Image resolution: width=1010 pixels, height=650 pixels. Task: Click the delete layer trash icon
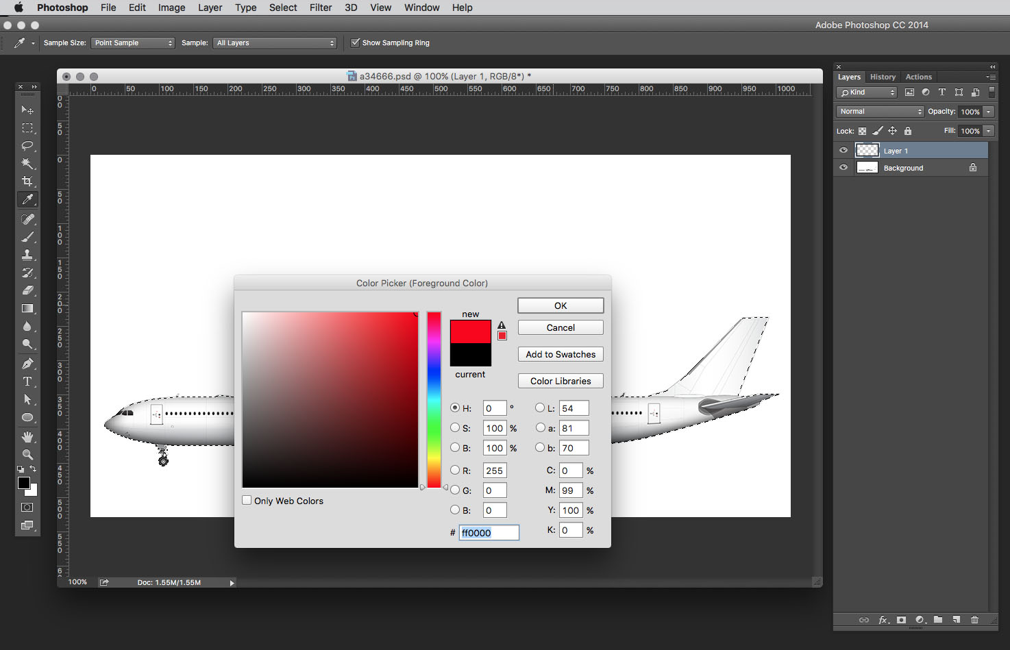point(974,620)
